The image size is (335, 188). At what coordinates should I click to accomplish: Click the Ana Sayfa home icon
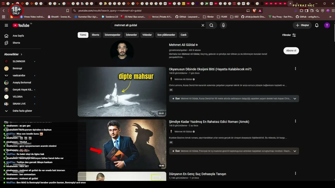coord(6,36)
